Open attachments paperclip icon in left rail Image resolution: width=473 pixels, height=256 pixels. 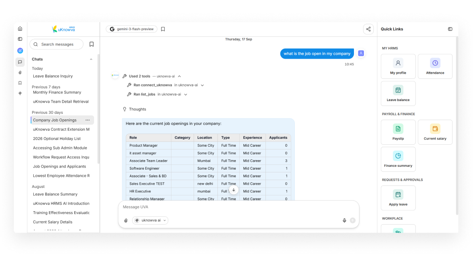coord(20,73)
